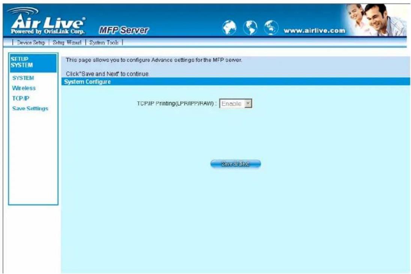Select SYSTEM in the sidebar

click(x=23, y=78)
